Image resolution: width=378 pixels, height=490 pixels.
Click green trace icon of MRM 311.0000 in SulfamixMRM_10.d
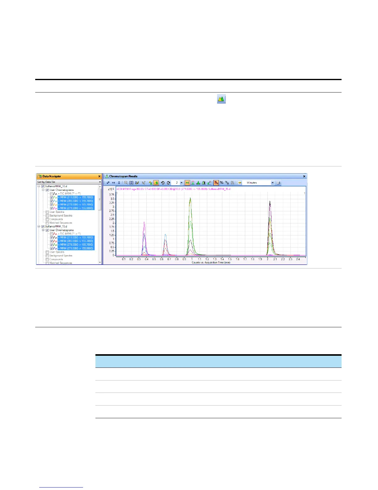tap(55, 197)
